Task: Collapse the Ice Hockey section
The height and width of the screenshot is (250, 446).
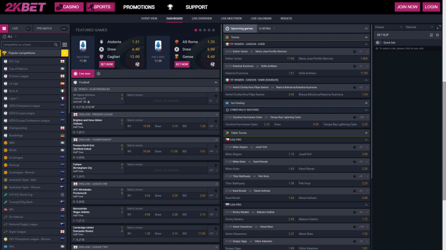Action: tap(366, 103)
